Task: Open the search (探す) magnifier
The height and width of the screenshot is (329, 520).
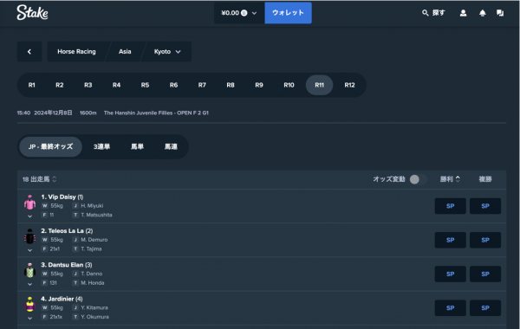Action: [425, 13]
